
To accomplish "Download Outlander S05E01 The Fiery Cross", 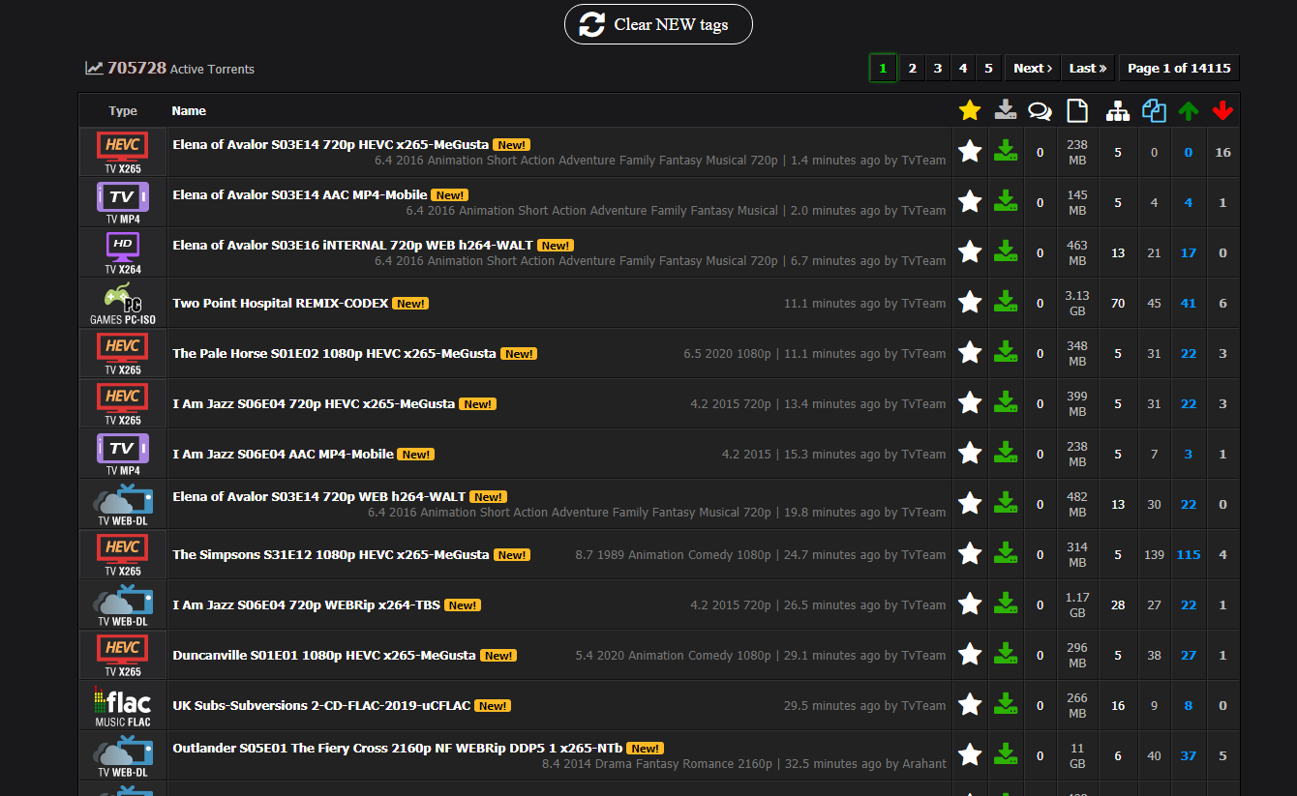I will (x=1006, y=754).
